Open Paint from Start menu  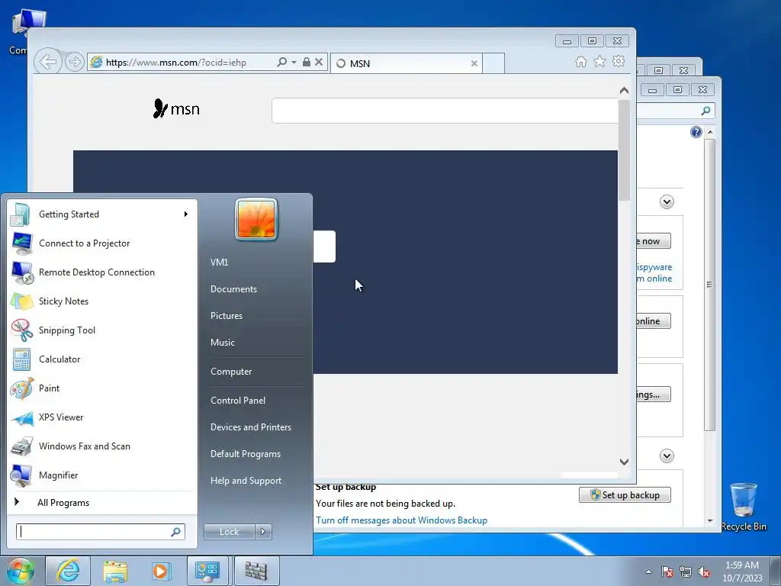[102, 388]
